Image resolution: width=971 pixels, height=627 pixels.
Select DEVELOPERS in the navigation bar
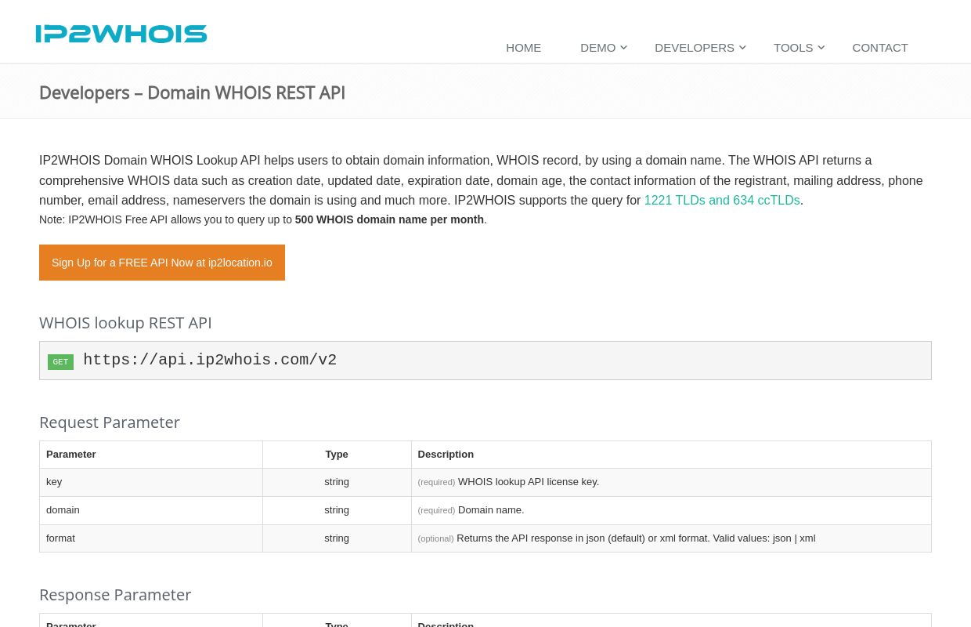(694, 48)
